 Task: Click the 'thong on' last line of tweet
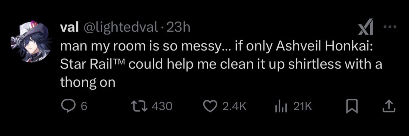(88, 83)
